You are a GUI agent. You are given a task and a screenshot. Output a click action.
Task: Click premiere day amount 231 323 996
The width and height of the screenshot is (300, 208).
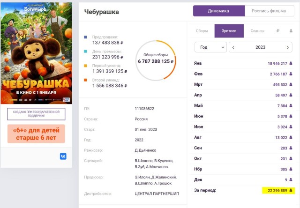click(x=108, y=57)
